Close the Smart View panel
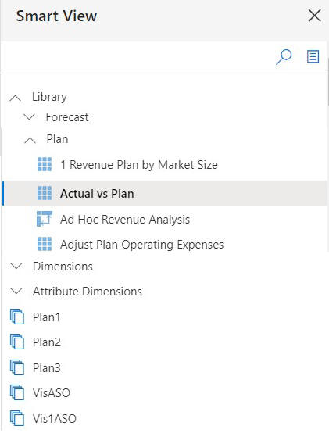 [x=315, y=16]
